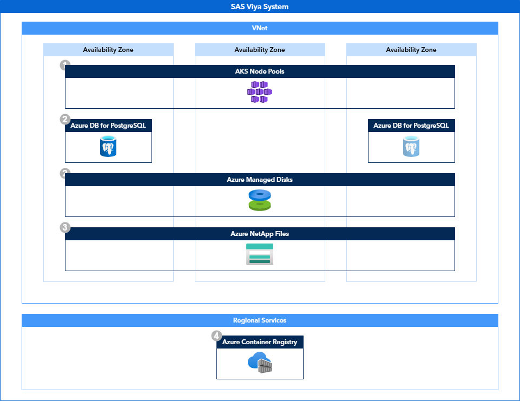Click the Azure Managed Disks title label
Screen dimensions: 520x401
[260, 180]
